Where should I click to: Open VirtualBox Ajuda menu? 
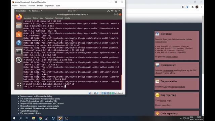pyautogui.click(x=58, y=6)
